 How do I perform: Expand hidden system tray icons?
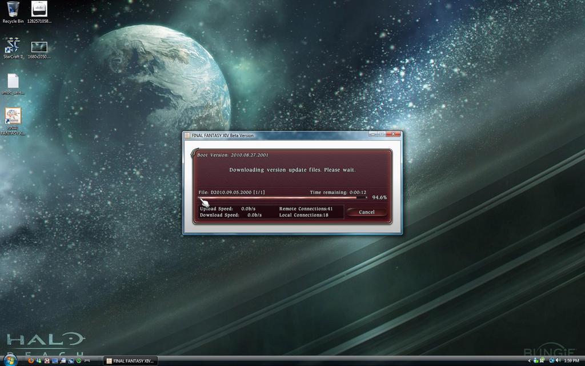tap(529, 361)
